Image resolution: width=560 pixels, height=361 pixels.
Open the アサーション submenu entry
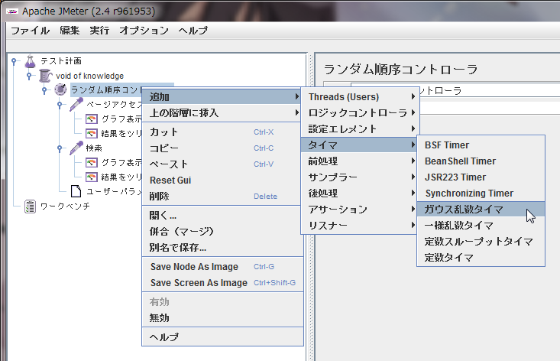(x=360, y=210)
